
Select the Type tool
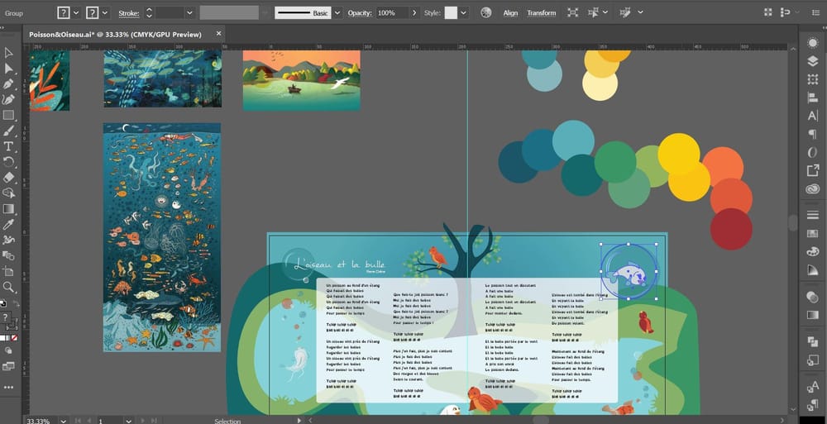(x=8, y=146)
